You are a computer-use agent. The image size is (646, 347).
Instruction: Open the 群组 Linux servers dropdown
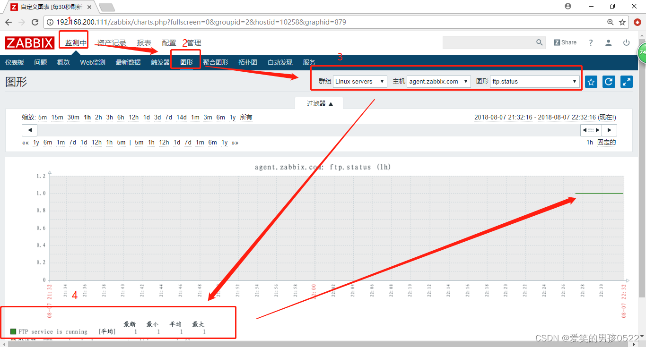[360, 81]
